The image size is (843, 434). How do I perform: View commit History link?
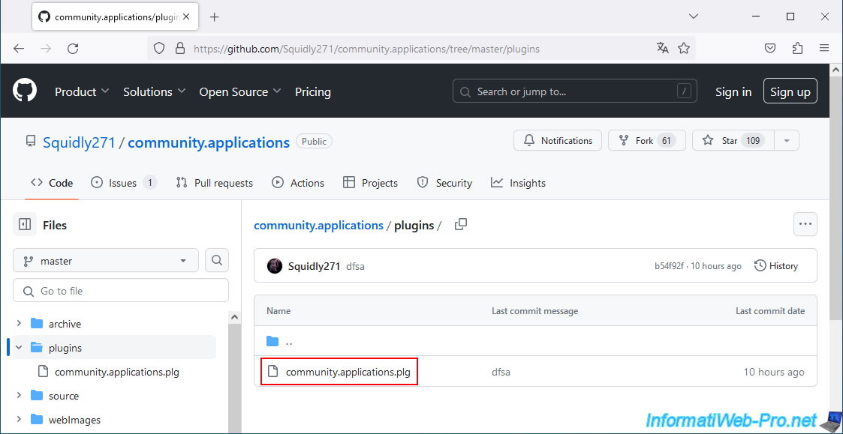pyautogui.click(x=776, y=266)
